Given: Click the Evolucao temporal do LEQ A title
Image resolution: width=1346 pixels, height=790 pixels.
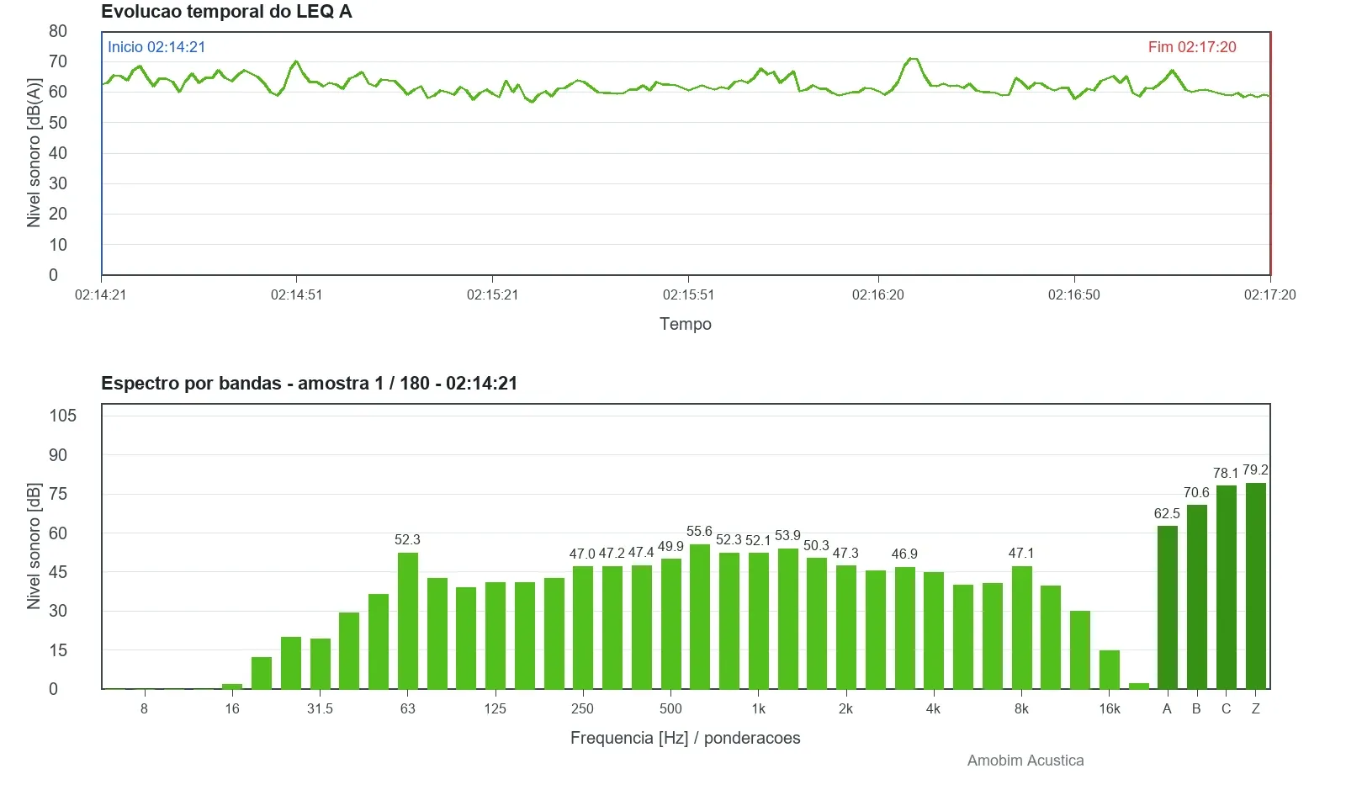Looking at the screenshot, I should [226, 12].
